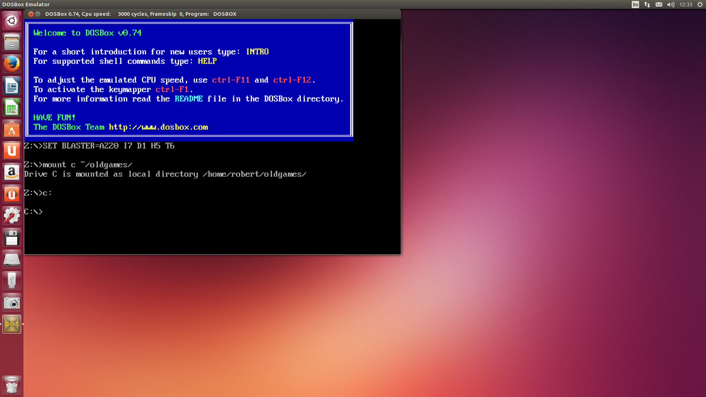This screenshot has height=397, width=706.
Task: Open the Amazon launcher icon
Action: 12,172
